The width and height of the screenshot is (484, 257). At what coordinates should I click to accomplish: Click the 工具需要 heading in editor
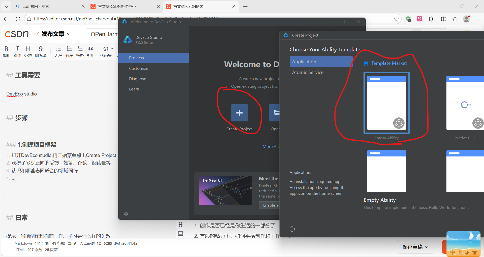[x=28, y=75]
